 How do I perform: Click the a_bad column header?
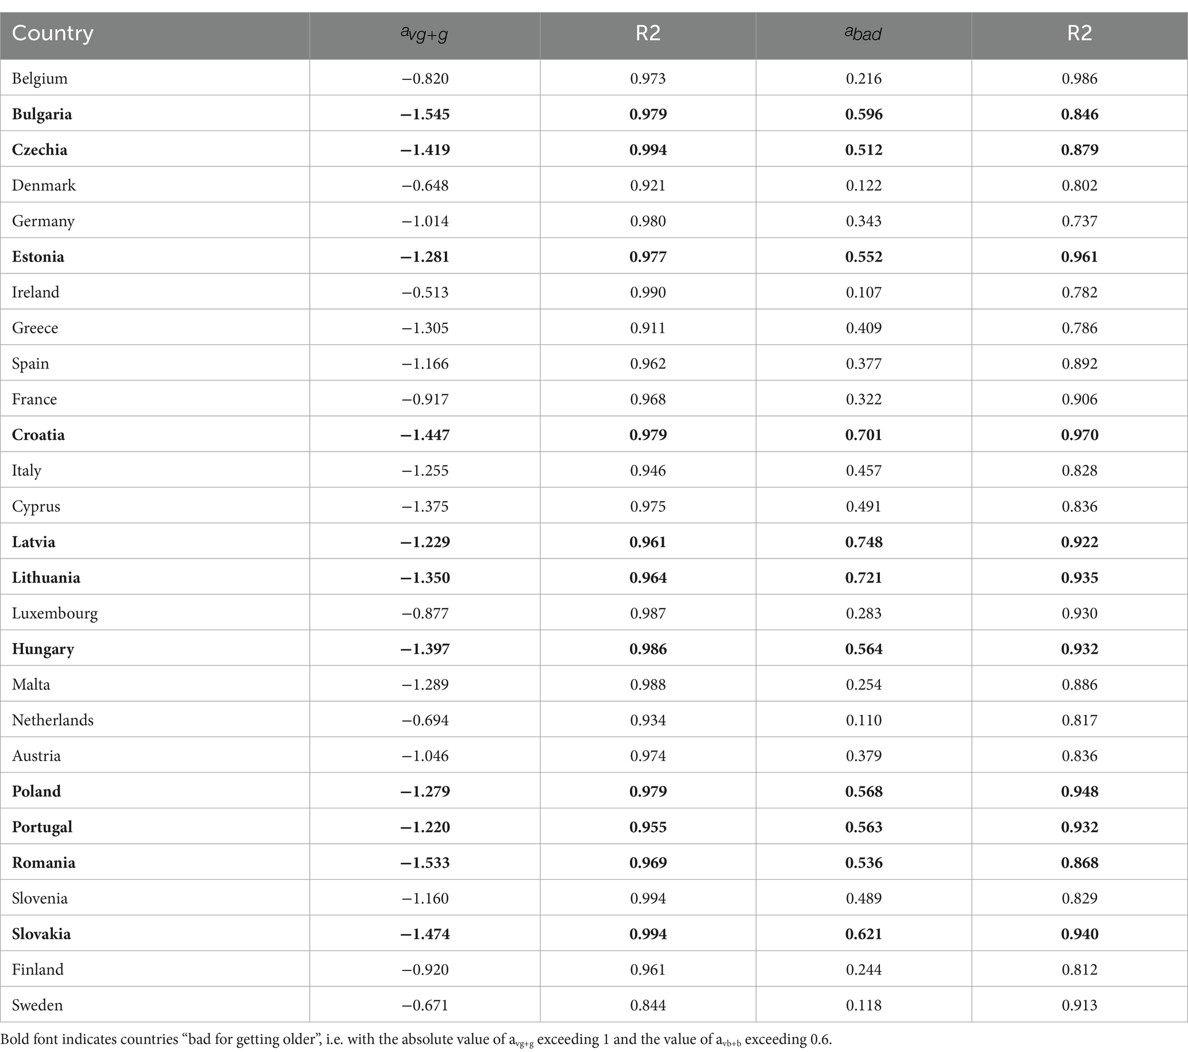click(x=863, y=34)
